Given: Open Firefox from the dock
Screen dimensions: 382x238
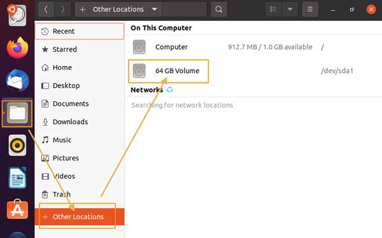Looking at the screenshot, I should (17, 48).
